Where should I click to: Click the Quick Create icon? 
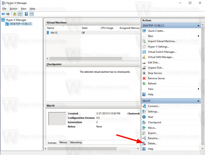pyautogui.click(x=144, y=31)
